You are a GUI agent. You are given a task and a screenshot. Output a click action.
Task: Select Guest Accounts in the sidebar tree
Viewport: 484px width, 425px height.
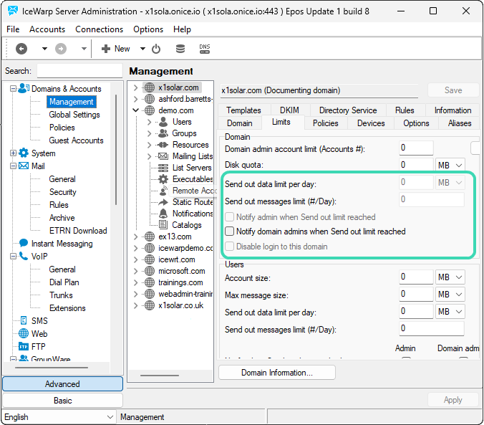coord(76,140)
